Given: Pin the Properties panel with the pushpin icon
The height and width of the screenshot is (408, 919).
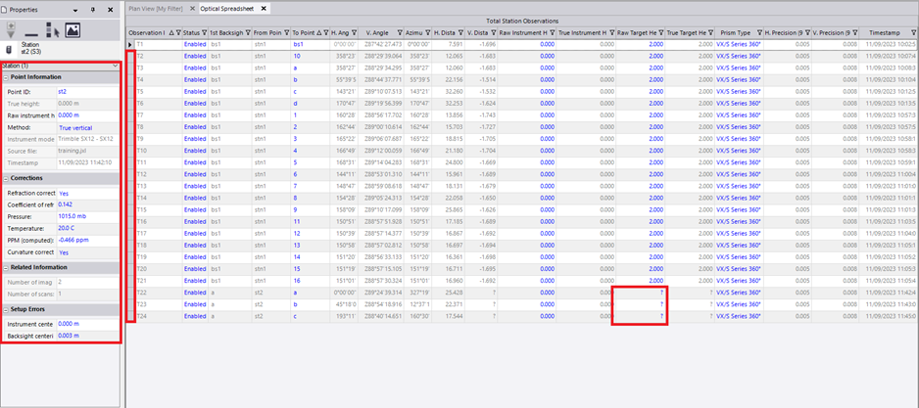Looking at the screenshot, I should 93,11.
